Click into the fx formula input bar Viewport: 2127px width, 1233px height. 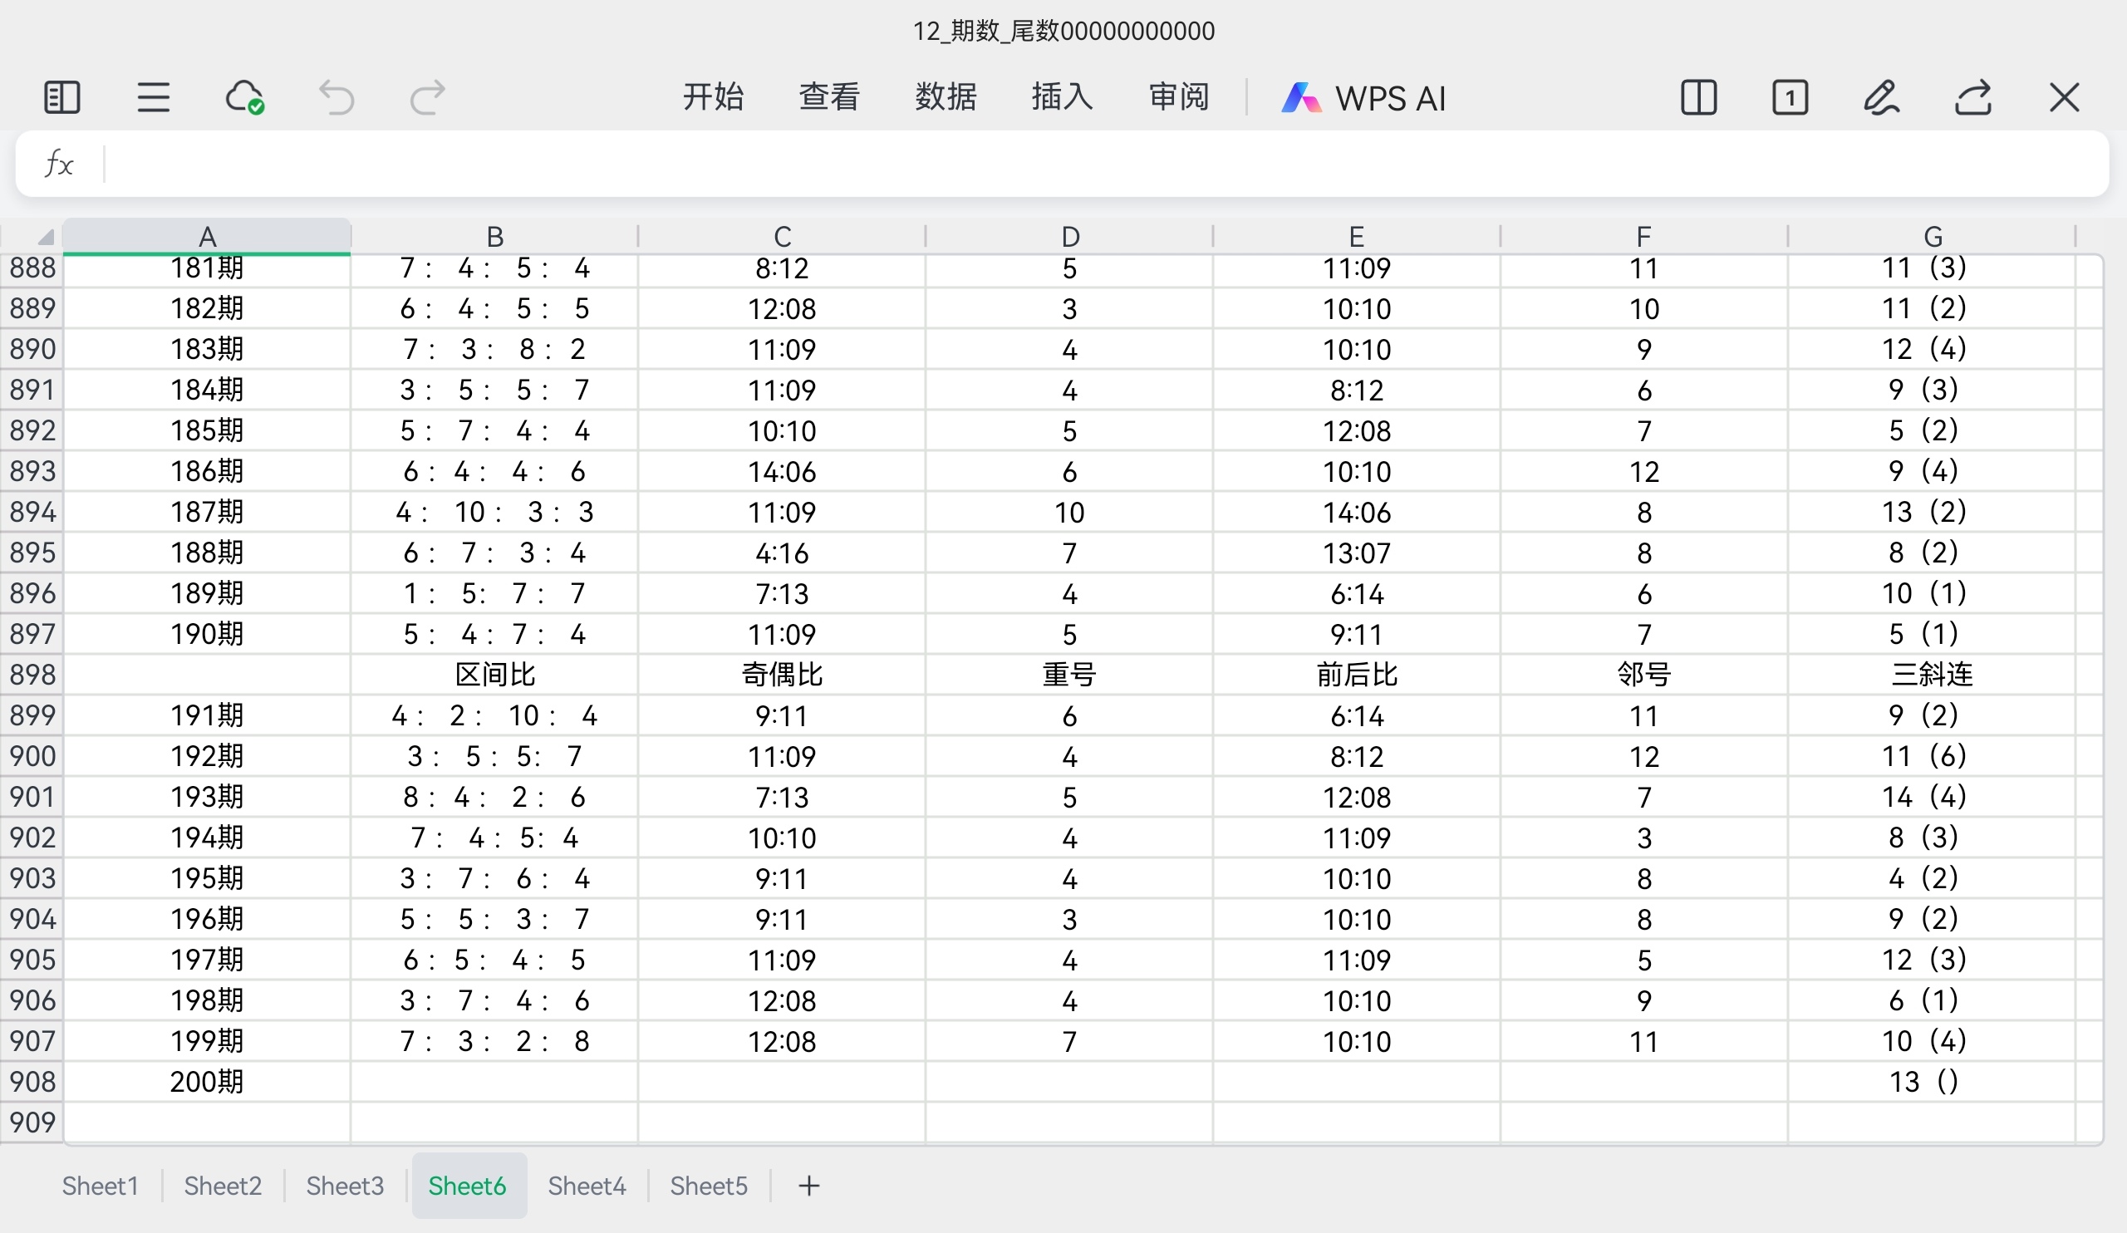point(1098,164)
